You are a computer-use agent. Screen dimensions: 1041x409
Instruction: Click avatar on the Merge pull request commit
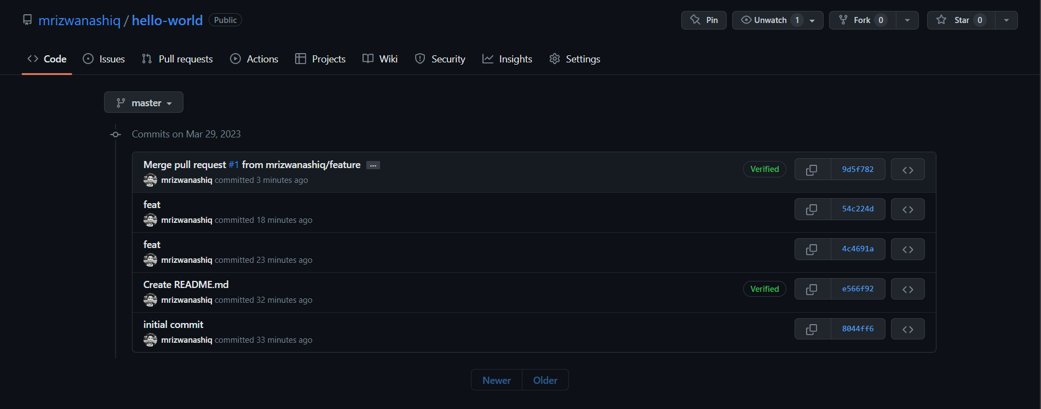pos(150,180)
